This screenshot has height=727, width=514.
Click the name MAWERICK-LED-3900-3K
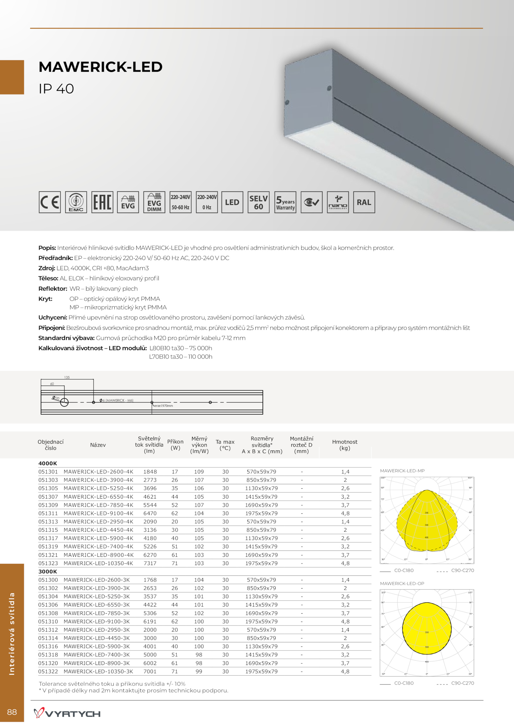(97, 588)
